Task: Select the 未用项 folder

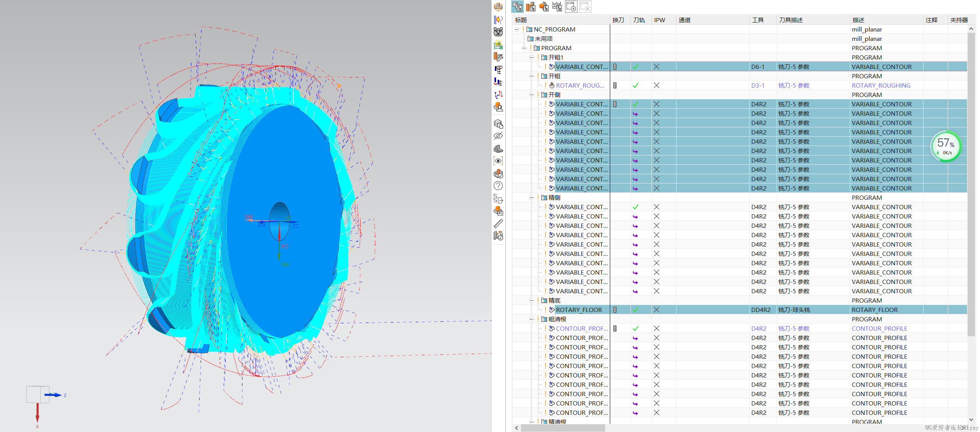Action: point(544,39)
